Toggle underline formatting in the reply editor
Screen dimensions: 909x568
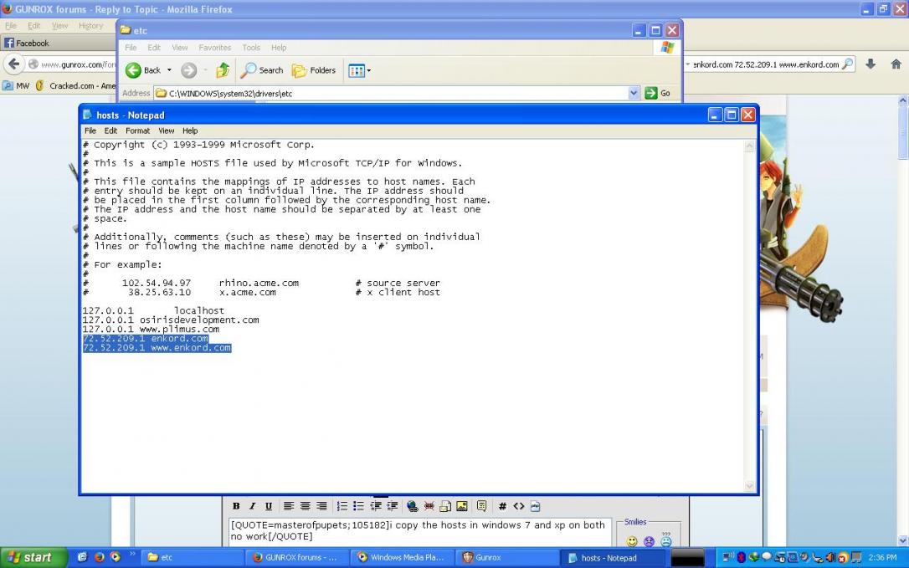click(x=268, y=506)
